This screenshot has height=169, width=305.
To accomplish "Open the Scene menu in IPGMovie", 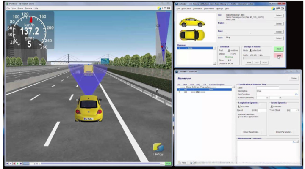I will coord(20,8).
